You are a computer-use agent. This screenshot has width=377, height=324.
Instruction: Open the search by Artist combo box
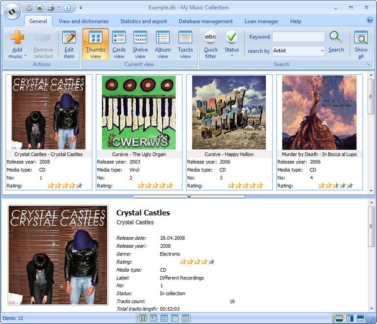(298, 51)
